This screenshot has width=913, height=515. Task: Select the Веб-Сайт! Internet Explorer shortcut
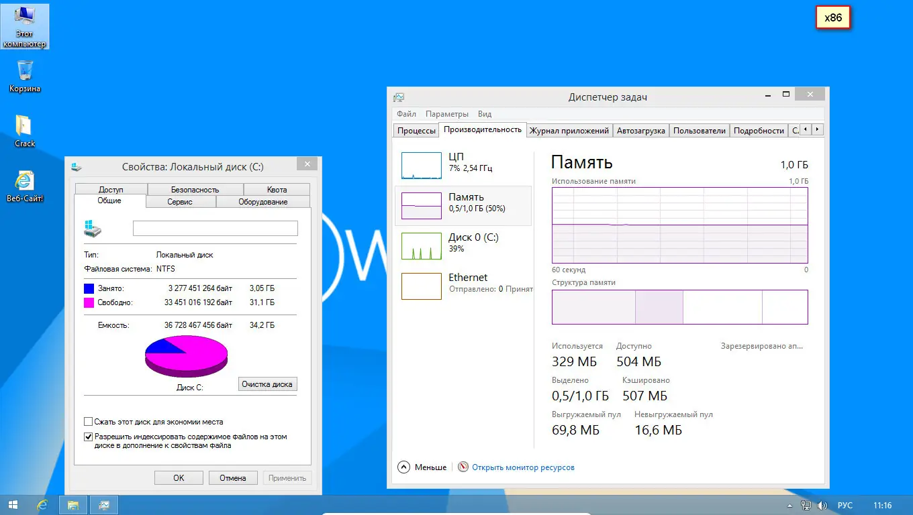click(25, 186)
